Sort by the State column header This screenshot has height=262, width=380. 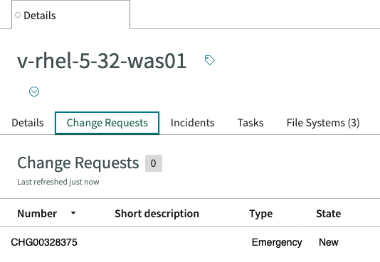pos(328,214)
